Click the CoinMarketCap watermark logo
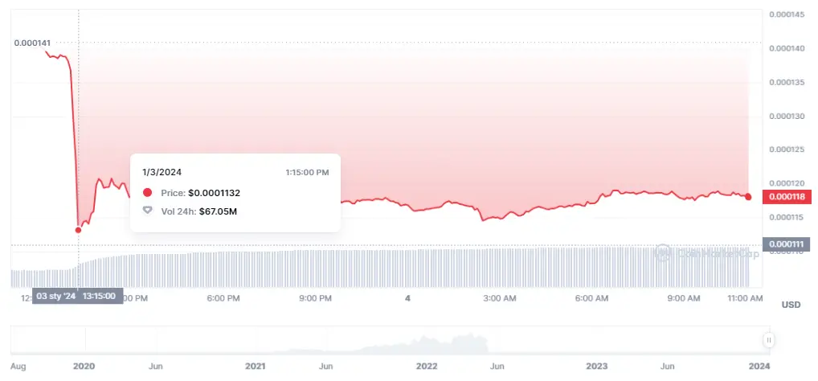818x381 pixels. point(664,252)
